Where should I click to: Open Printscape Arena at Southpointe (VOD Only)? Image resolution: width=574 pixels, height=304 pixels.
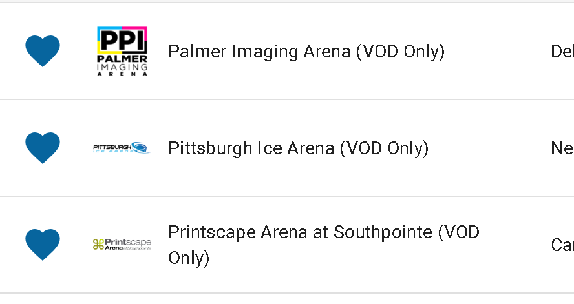pyautogui.click(x=324, y=245)
